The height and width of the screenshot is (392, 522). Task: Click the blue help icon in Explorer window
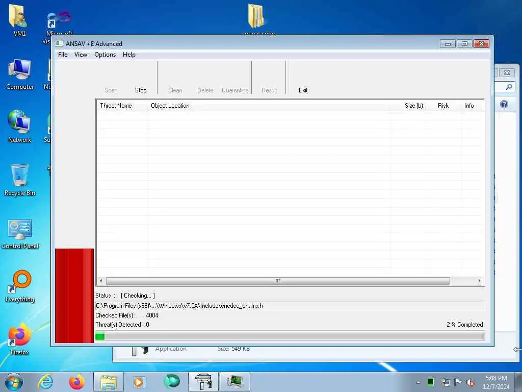[504, 104]
